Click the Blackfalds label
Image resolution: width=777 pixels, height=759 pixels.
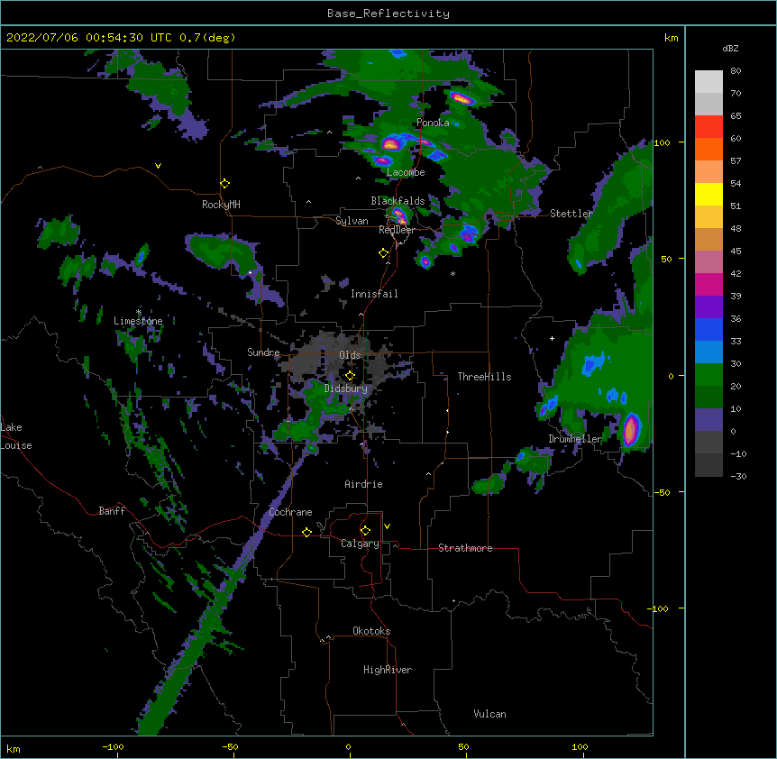click(x=398, y=201)
